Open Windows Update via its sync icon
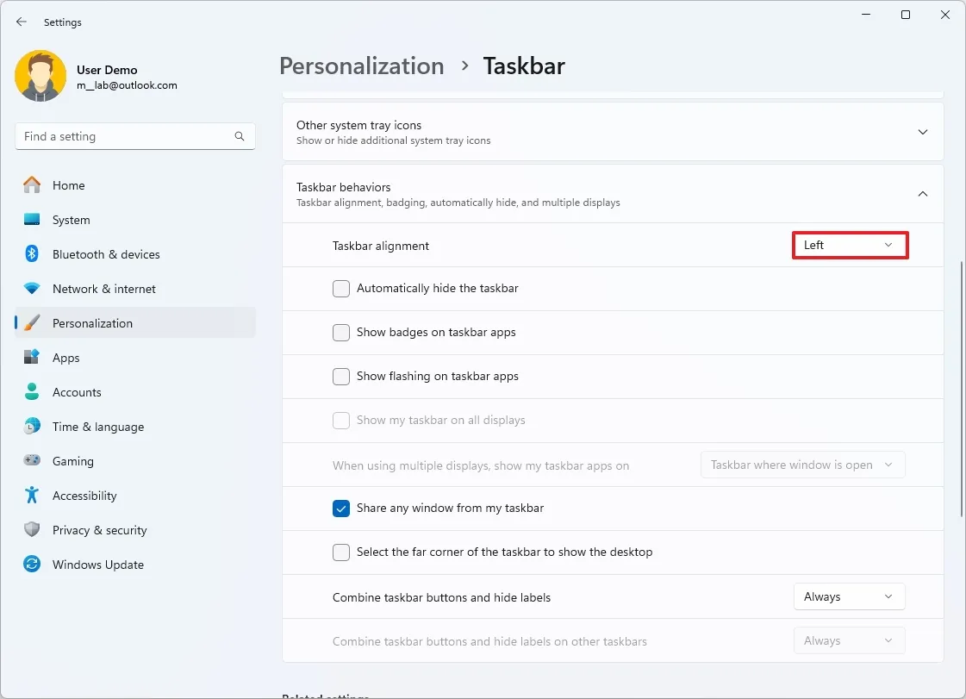This screenshot has width=966, height=699. pyautogui.click(x=32, y=565)
